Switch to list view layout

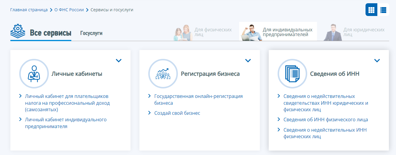pyautogui.click(x=383, y=10)
